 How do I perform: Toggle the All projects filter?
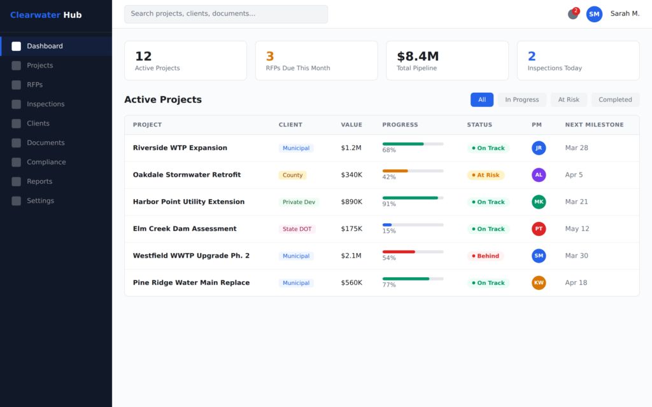coord(482,99)
